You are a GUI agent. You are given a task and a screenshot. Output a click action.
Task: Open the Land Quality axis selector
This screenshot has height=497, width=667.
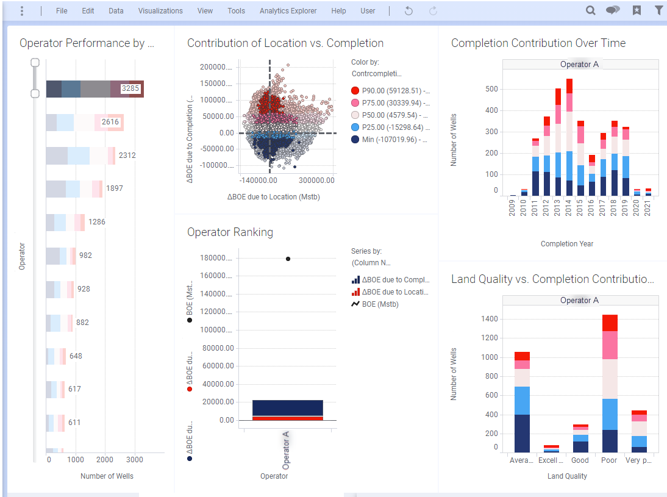pos(566,476)
